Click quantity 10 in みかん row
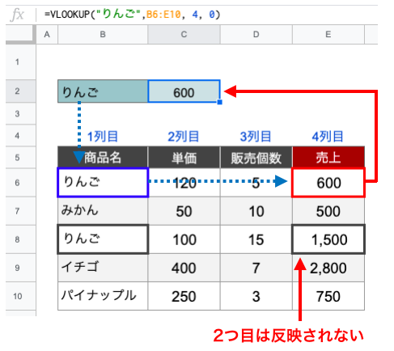 pos(256,211)
